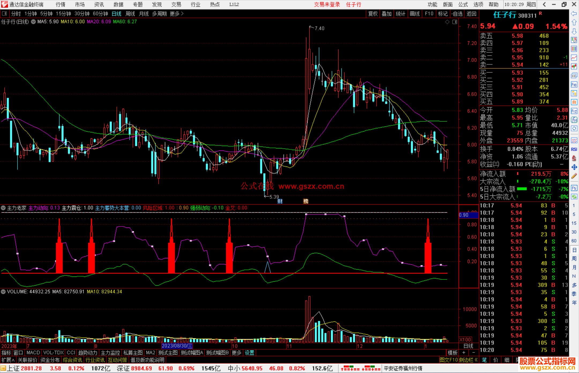
Task: Click the F10 icon in right sidebar
Action: pyautogui.click(x=574, y=85)
